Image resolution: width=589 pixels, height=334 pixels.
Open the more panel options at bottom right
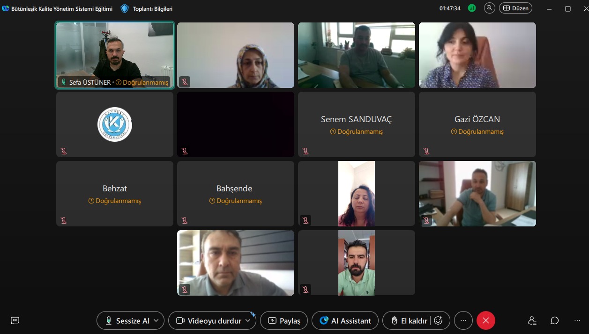[577, 320]
